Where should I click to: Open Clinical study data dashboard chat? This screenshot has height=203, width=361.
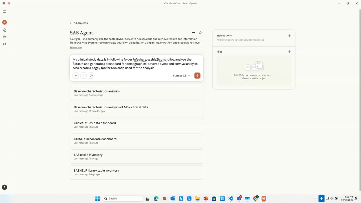137,125
